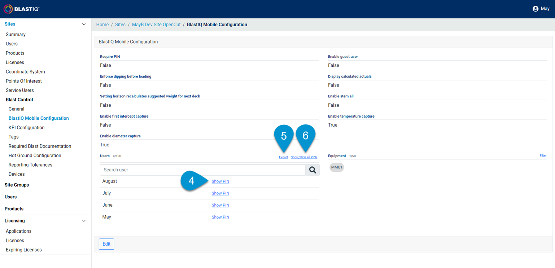Open Service Users page
Screen dimensions: 555x268
tap(19, 91)
